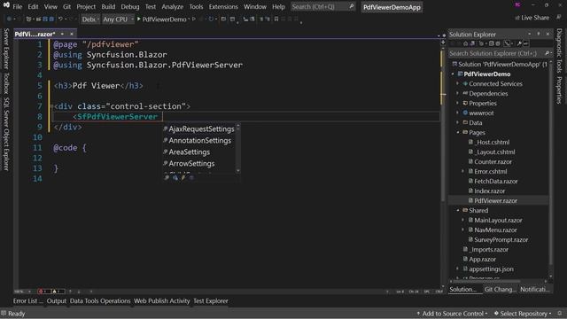Screen dimensions: 567x319
Task: Expand the MainLayout.razor node
Action: point(462,221)
